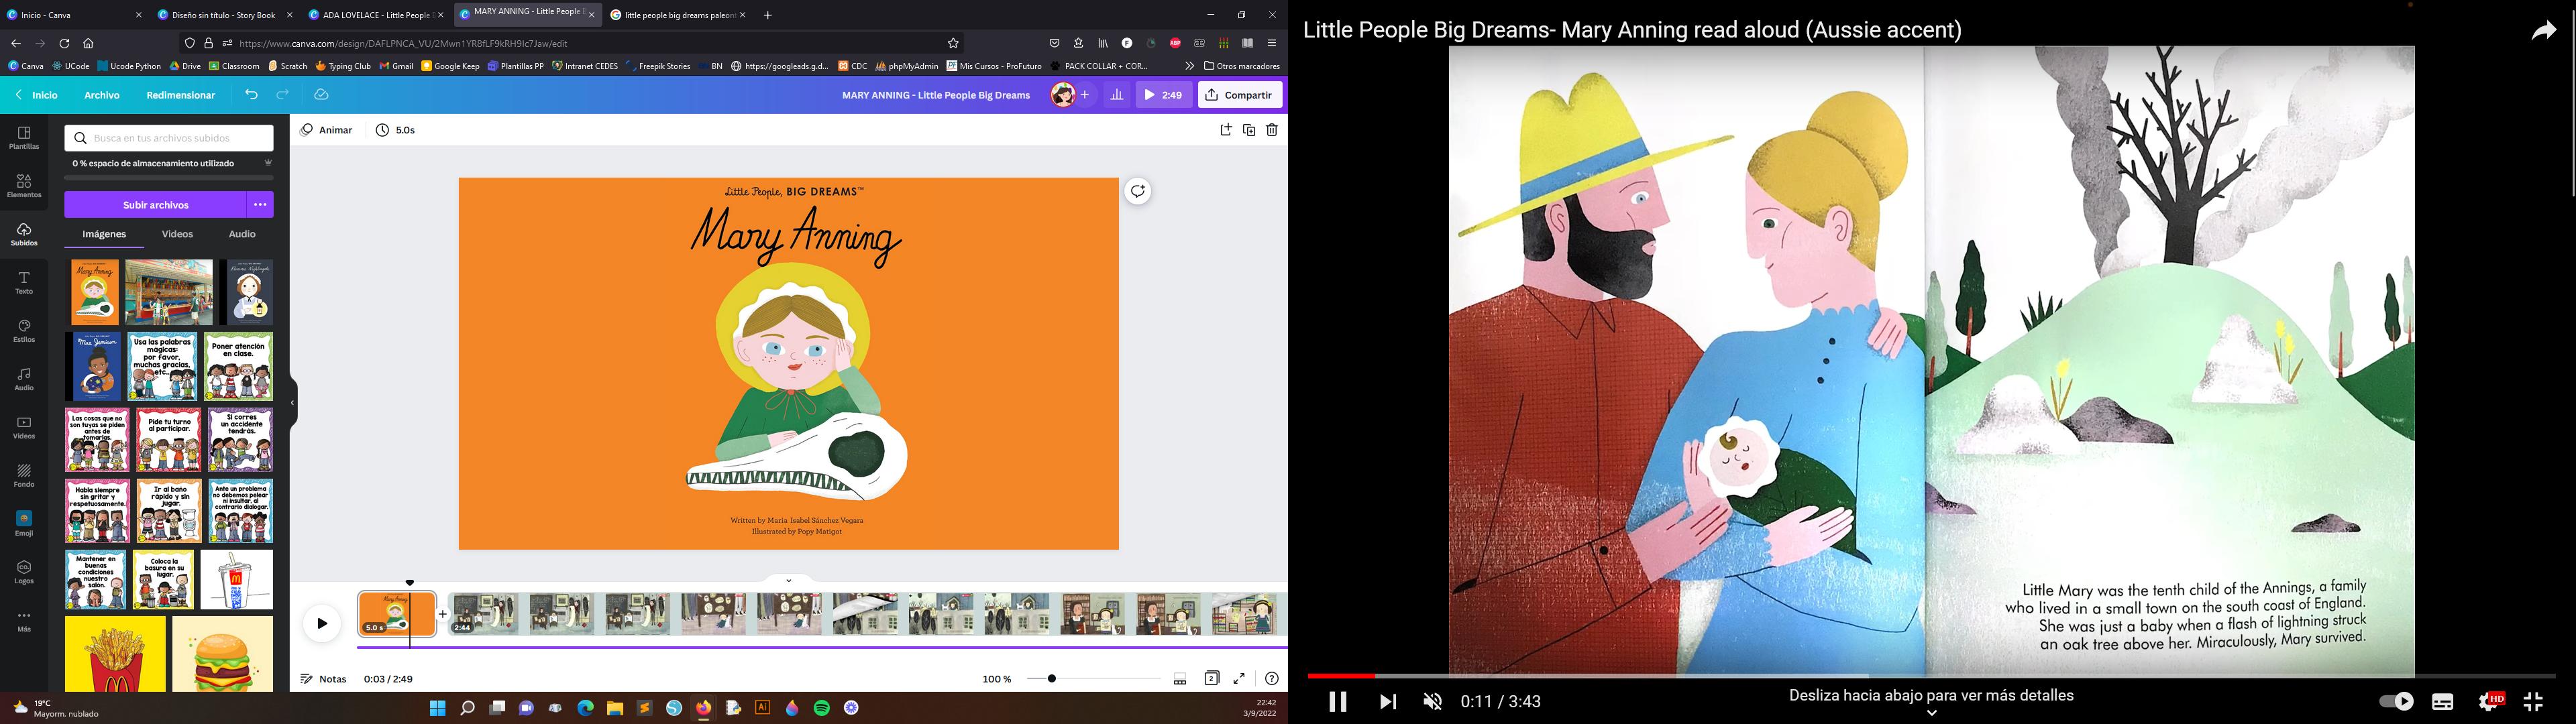Click the Subir archivos button
The height and width of the screenshot is (724, 2576).
tap(156, 205)
